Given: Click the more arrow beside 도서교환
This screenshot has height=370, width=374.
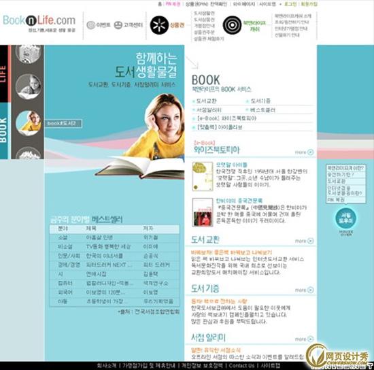Looking at the screenshot, I should coord(311,241).
